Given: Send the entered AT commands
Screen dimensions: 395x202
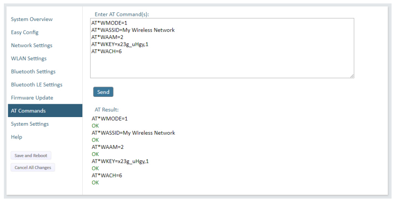Looking at the screenshot, I should point(103,92).
